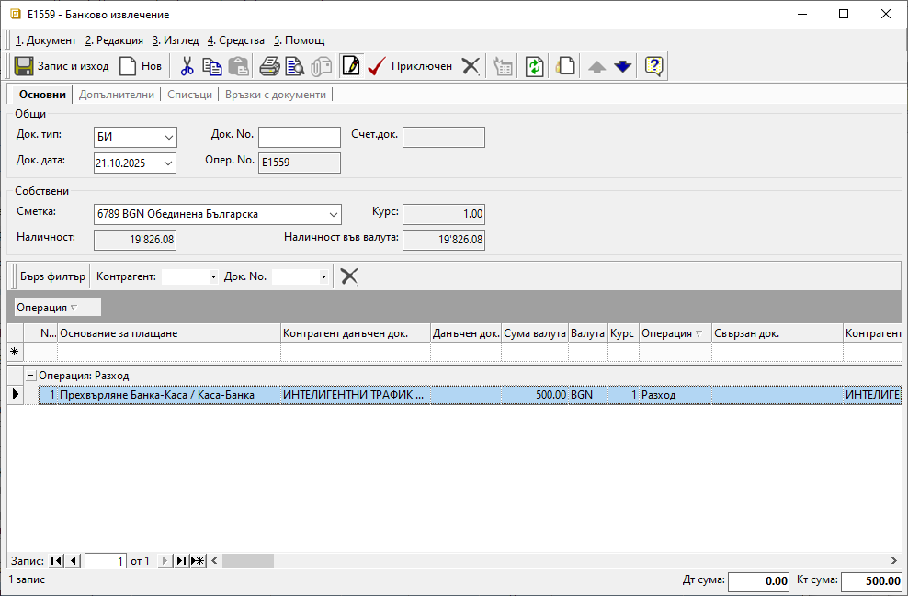Viewport: 908px width, 596px height.
Task: Click the green refresh icon
Action: click(x=534, y=66)
